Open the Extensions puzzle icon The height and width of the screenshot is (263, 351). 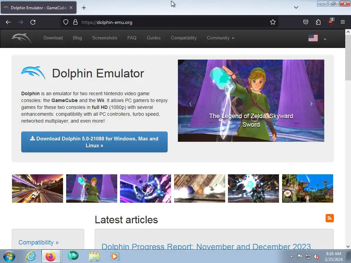318,22
